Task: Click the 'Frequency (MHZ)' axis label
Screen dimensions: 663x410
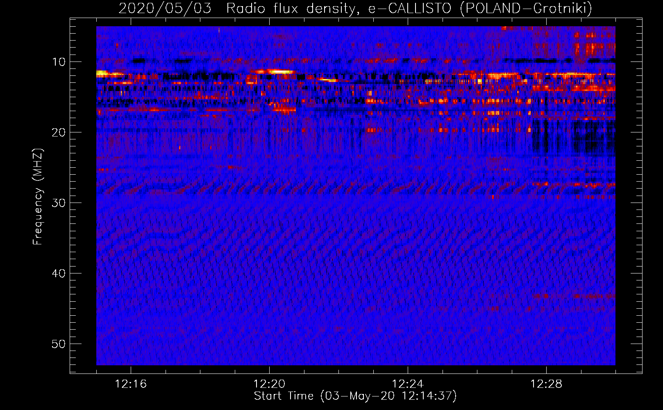Action: (x=38, y=197)
